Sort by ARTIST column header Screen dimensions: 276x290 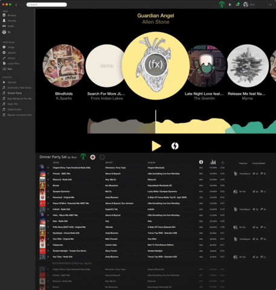[109, 163]
